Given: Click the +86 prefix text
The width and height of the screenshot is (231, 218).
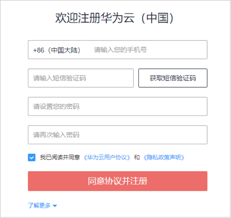Looking at the screenshot, I should [x=38, y=50].
